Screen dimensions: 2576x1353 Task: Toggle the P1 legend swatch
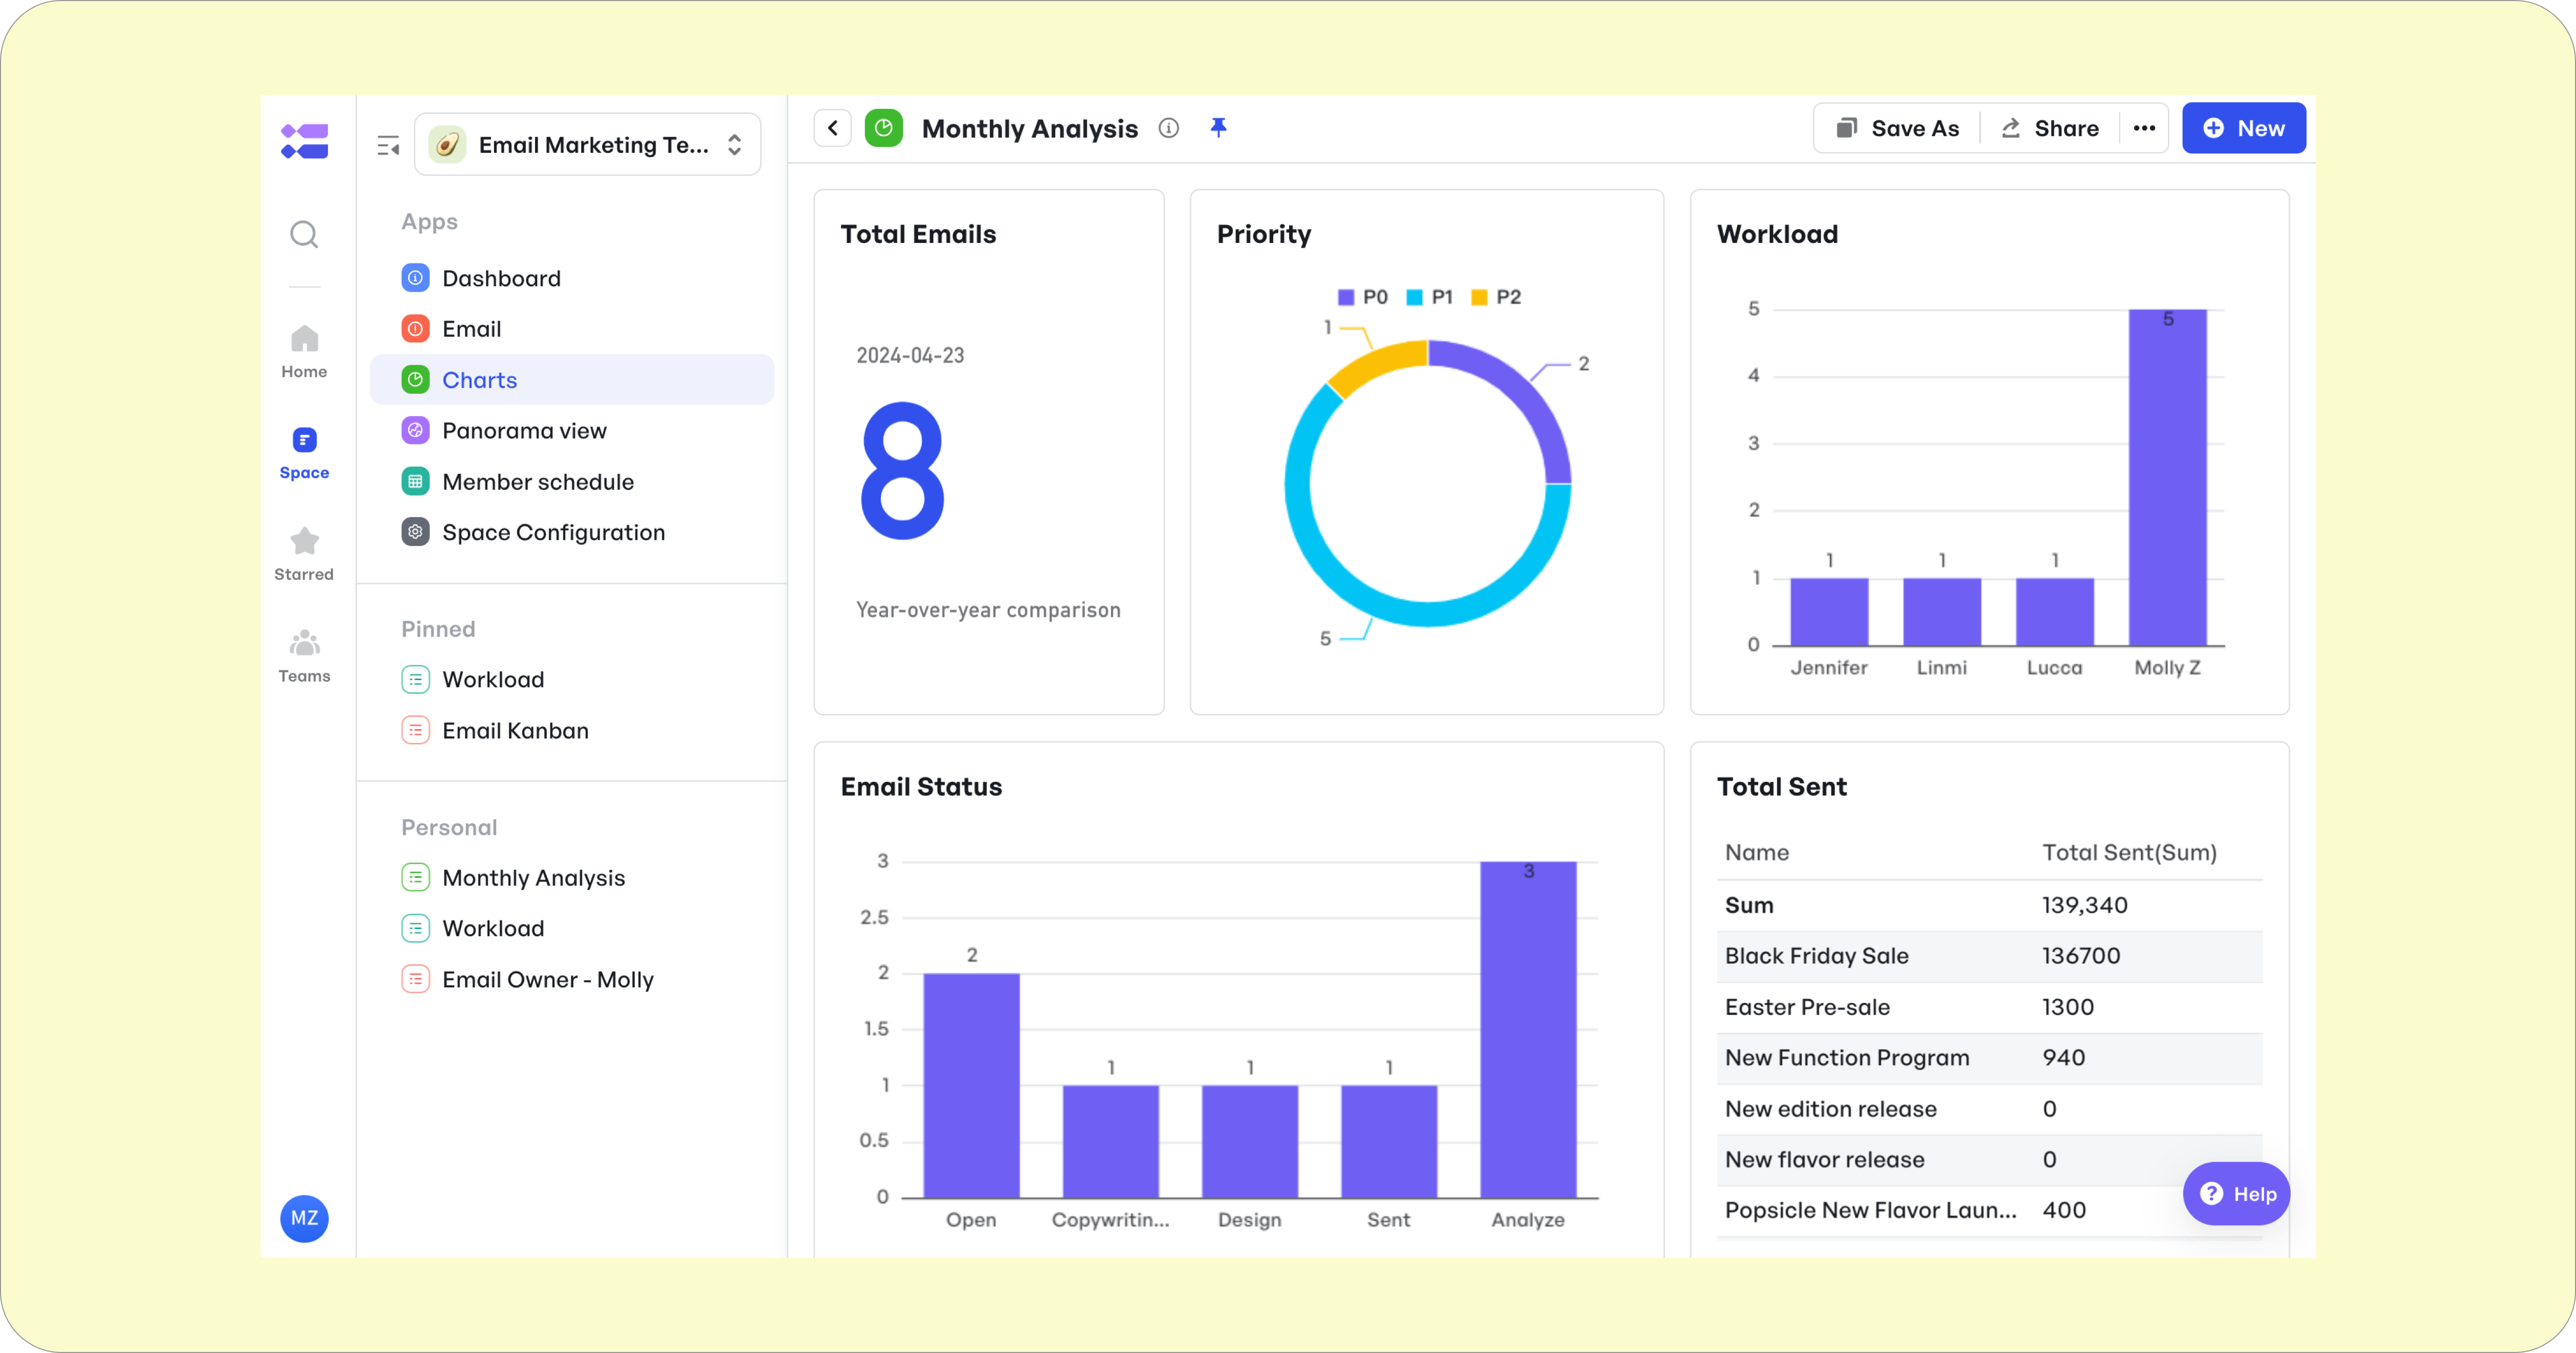[1414, 297]
